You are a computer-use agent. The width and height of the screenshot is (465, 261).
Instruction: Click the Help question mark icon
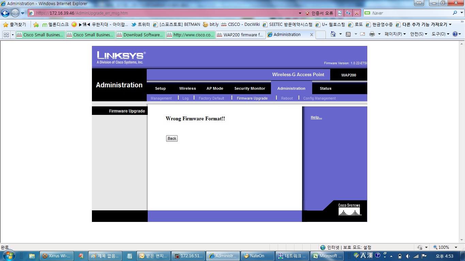coord(455,34)
